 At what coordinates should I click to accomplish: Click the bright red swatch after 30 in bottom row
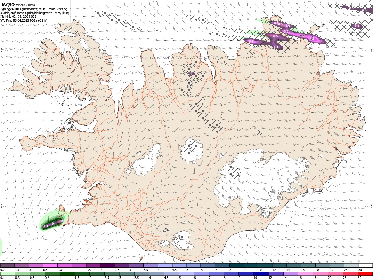[365, 274]
